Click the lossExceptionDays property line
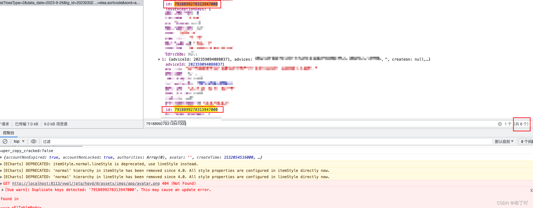Image resolution: width=533 pixels, height=208 pixels. 188,9
